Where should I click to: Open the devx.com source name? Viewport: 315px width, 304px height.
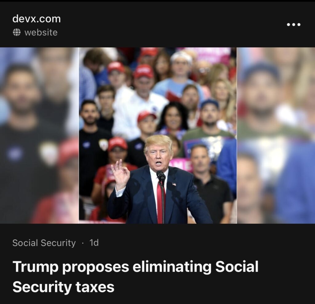click(36, 19)
